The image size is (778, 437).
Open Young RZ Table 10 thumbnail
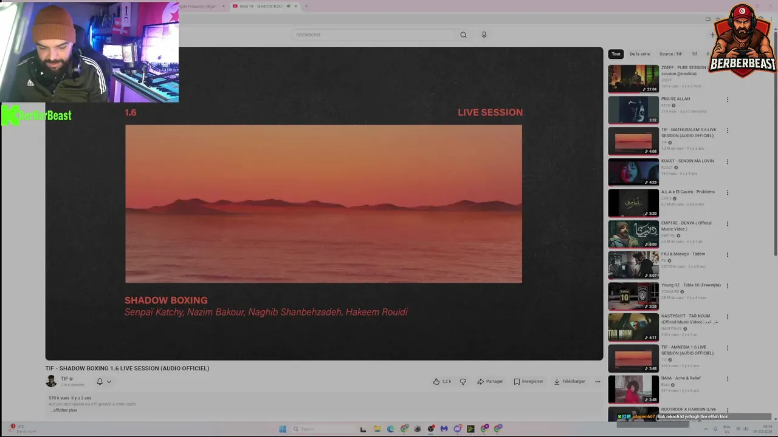pyautogui.click(x=633, y=296)
